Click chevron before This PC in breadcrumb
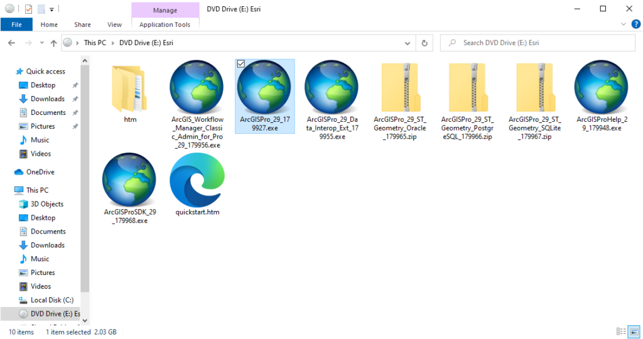The width and height of the screenshot is (643, 339). (77, 43)
